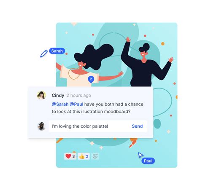Send the reply comment
Viewport: 200px width, 190px height.
137,126
